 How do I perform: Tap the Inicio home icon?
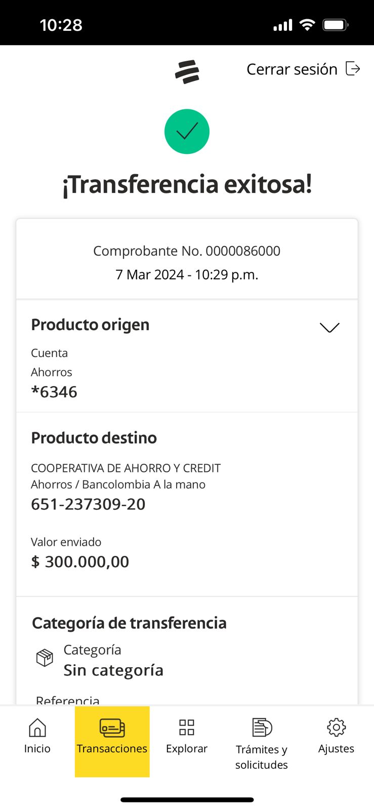(37, 728)
